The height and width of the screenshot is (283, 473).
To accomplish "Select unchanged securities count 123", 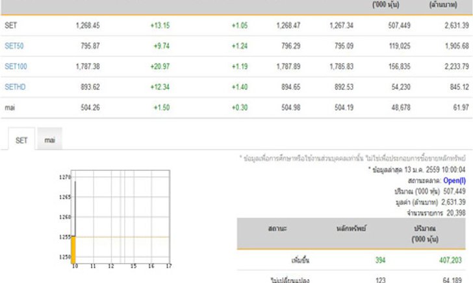I will coord(381,280).
